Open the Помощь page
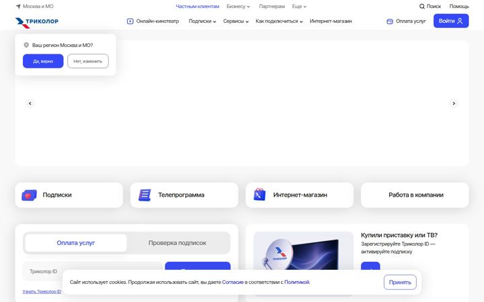 click(459, 6)
